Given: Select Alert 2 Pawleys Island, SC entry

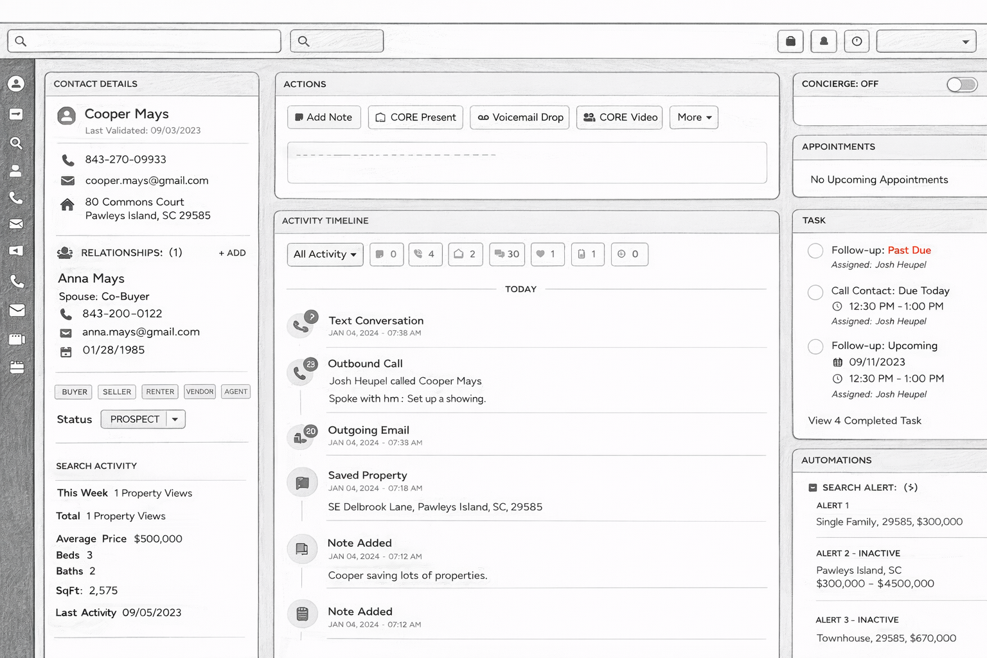Looking at the screenshot, I should 875,577.
